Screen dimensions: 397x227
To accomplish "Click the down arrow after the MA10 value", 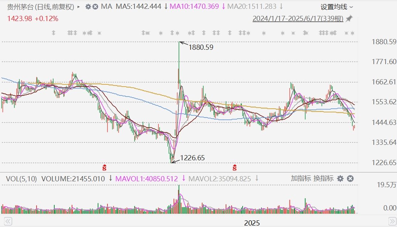I will 223,7.
